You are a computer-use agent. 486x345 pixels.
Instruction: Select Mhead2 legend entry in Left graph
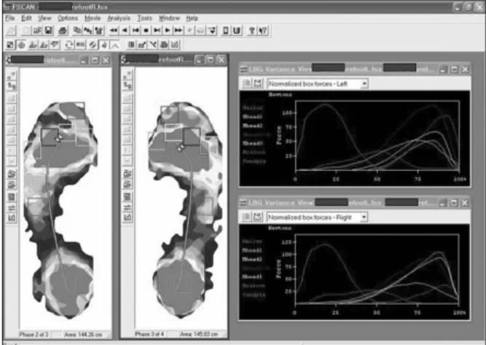(253, 125)
